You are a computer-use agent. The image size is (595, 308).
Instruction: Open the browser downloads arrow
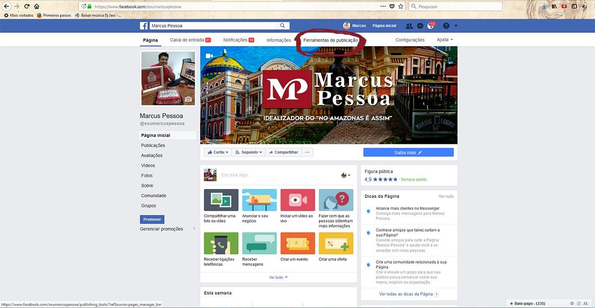click(544, 6)
